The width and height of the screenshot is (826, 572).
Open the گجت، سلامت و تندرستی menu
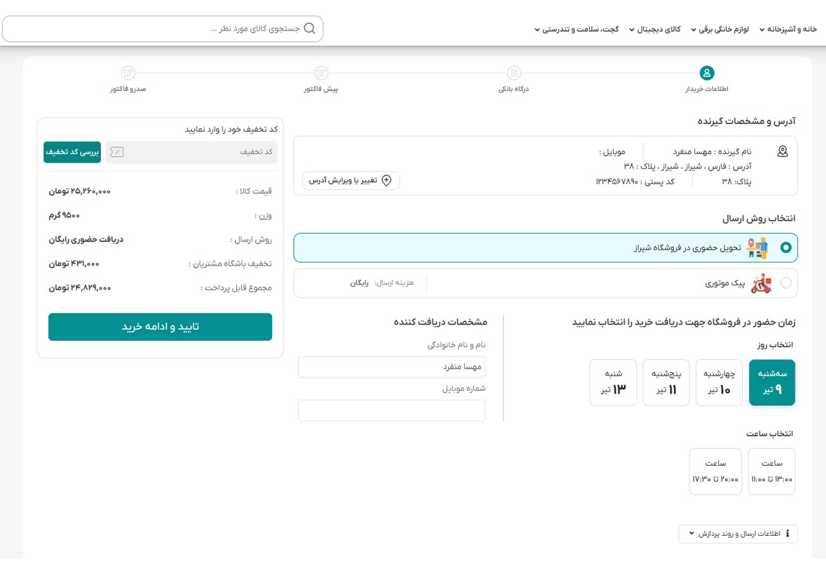tap(577, 29)
